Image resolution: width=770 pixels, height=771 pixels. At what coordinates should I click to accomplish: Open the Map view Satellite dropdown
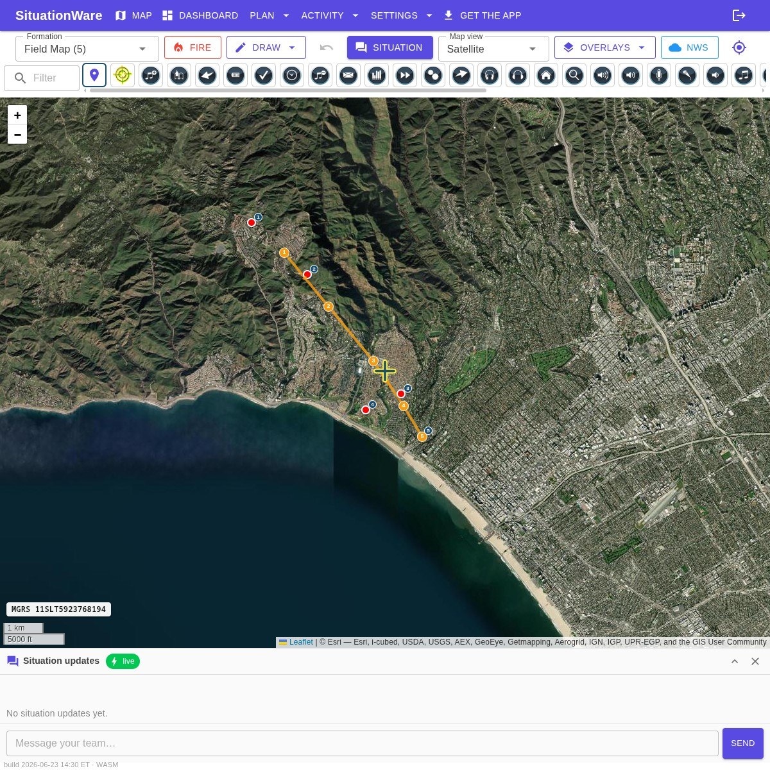tap(493, 49)
